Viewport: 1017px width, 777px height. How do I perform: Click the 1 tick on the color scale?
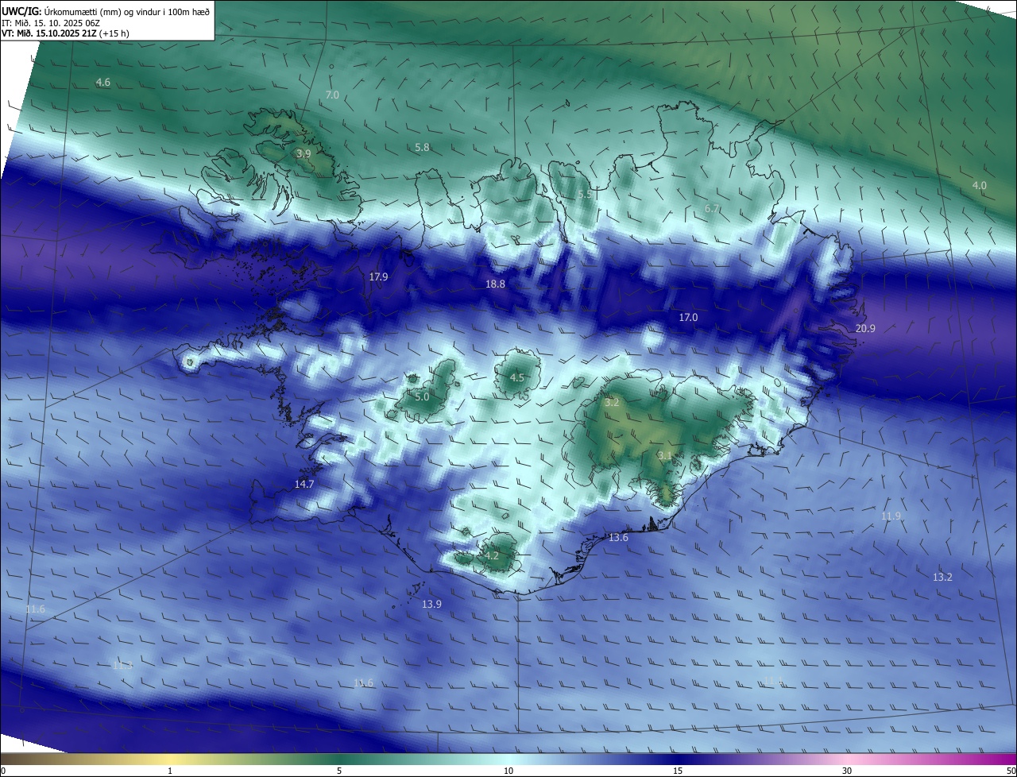(x=170, y=771)
